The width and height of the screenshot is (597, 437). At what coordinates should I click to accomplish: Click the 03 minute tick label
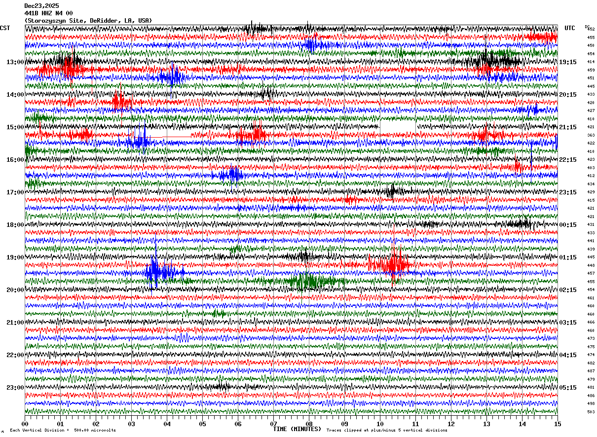click(x=131, y=424)
